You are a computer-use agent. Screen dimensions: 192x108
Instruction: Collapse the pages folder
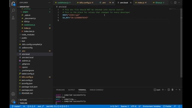pyautogui.click(x=25, y=12)
